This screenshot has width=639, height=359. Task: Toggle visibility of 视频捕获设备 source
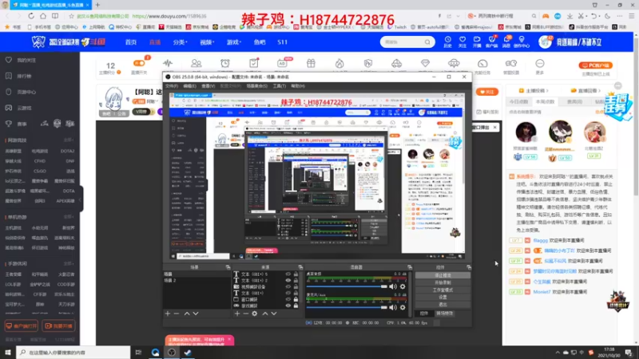pyautogui.click(x=288, y=287)
